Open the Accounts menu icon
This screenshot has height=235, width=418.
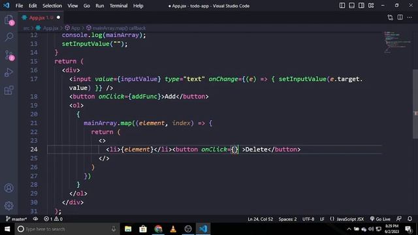[x=8, y=188]
